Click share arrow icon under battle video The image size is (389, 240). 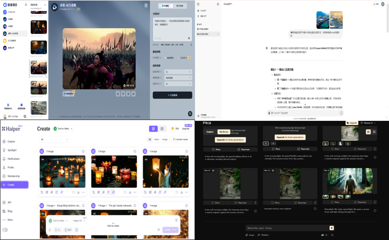coord(133,94)
